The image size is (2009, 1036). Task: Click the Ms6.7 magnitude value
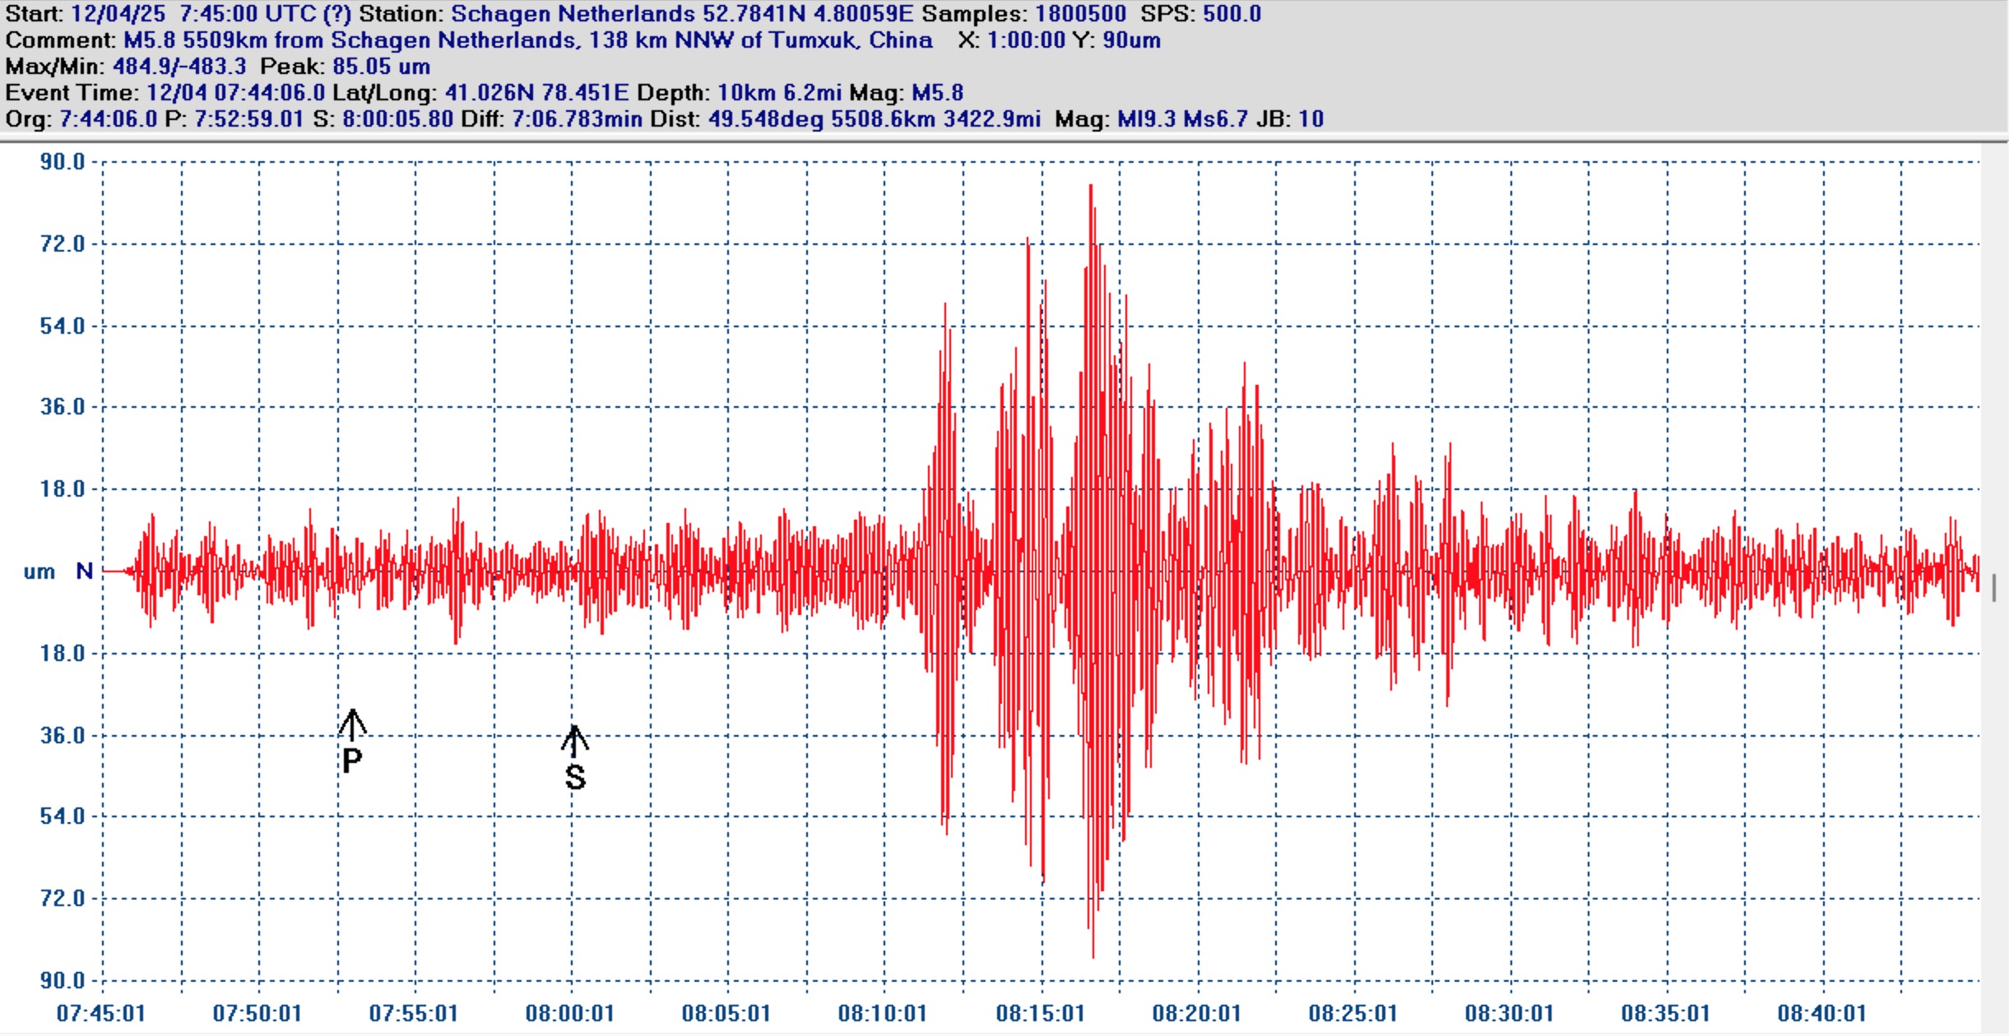click(1215, 119)
